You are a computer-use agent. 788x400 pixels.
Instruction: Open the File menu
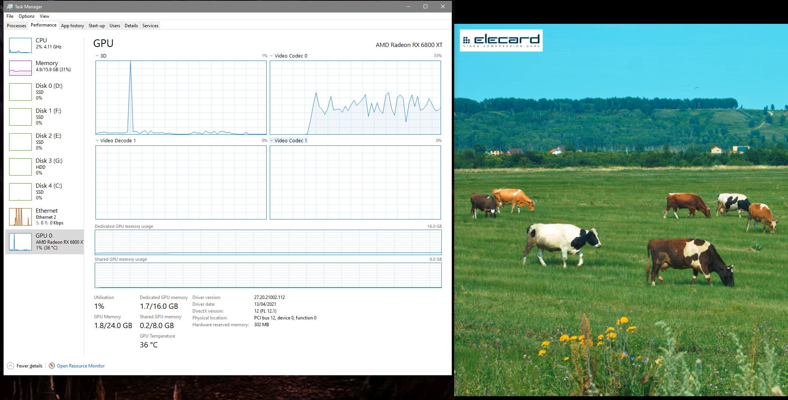pyautogui.click(x=10, y=16)
